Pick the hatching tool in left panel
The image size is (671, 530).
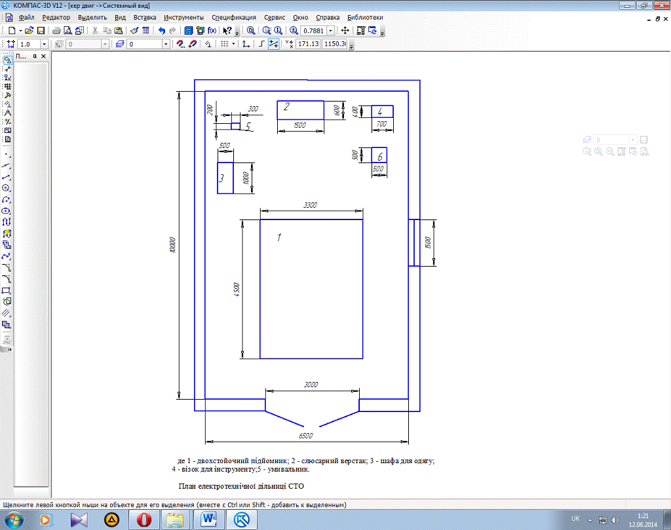click(x=7, y=312)
